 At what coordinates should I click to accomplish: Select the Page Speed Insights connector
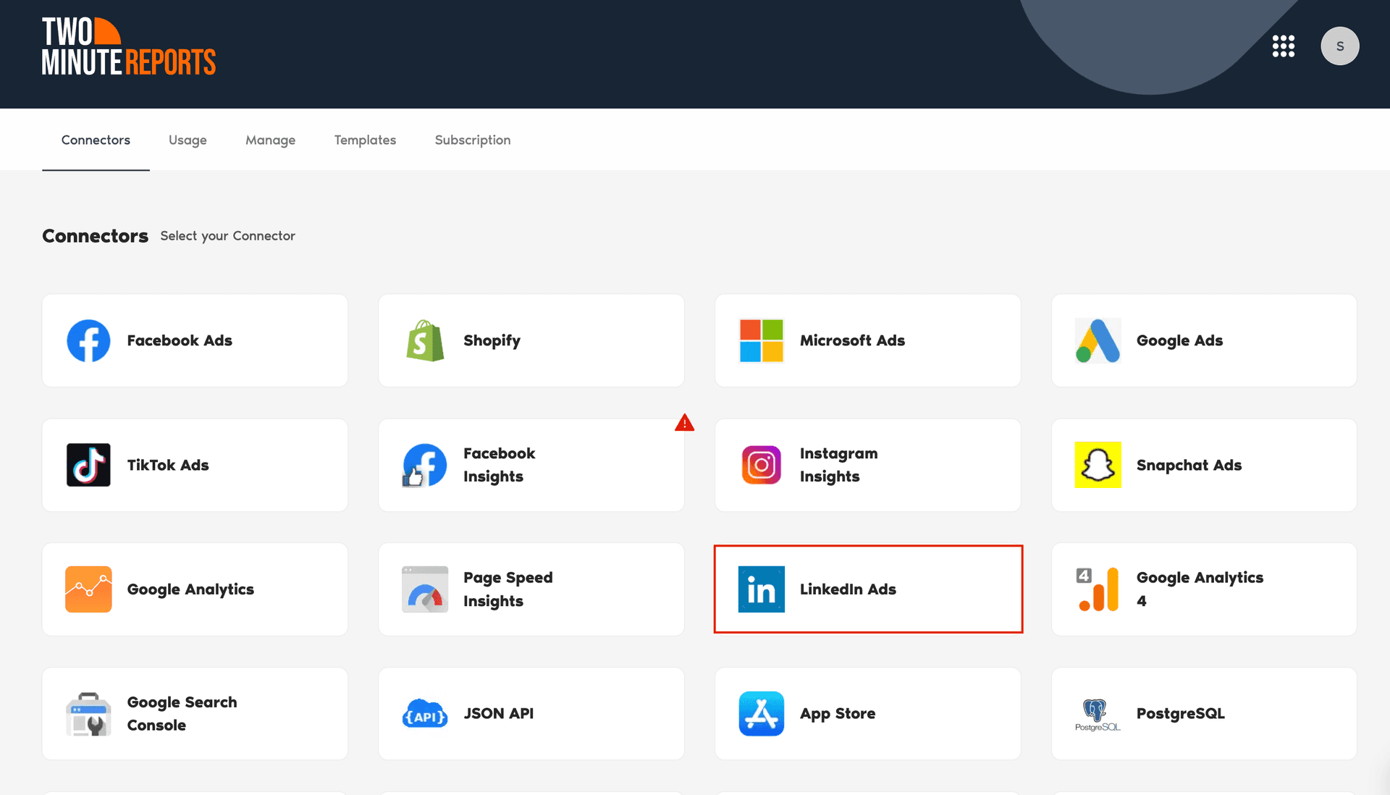coord(425,589)
